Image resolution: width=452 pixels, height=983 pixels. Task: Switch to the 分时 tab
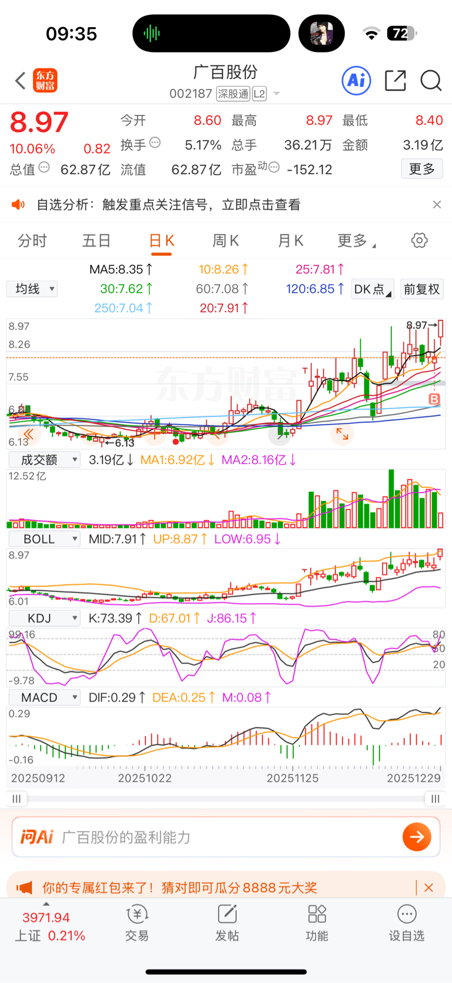click(x=32, y=241)
